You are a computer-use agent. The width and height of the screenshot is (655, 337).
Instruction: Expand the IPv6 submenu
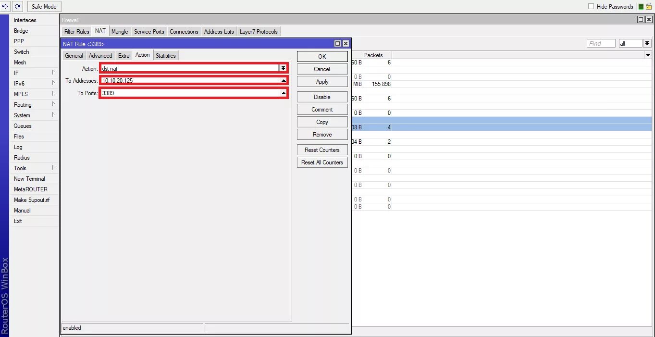(34, 84)
